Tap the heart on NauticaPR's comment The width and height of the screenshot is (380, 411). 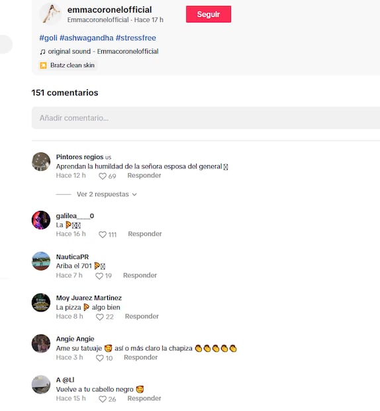click(x=99, y=276)
